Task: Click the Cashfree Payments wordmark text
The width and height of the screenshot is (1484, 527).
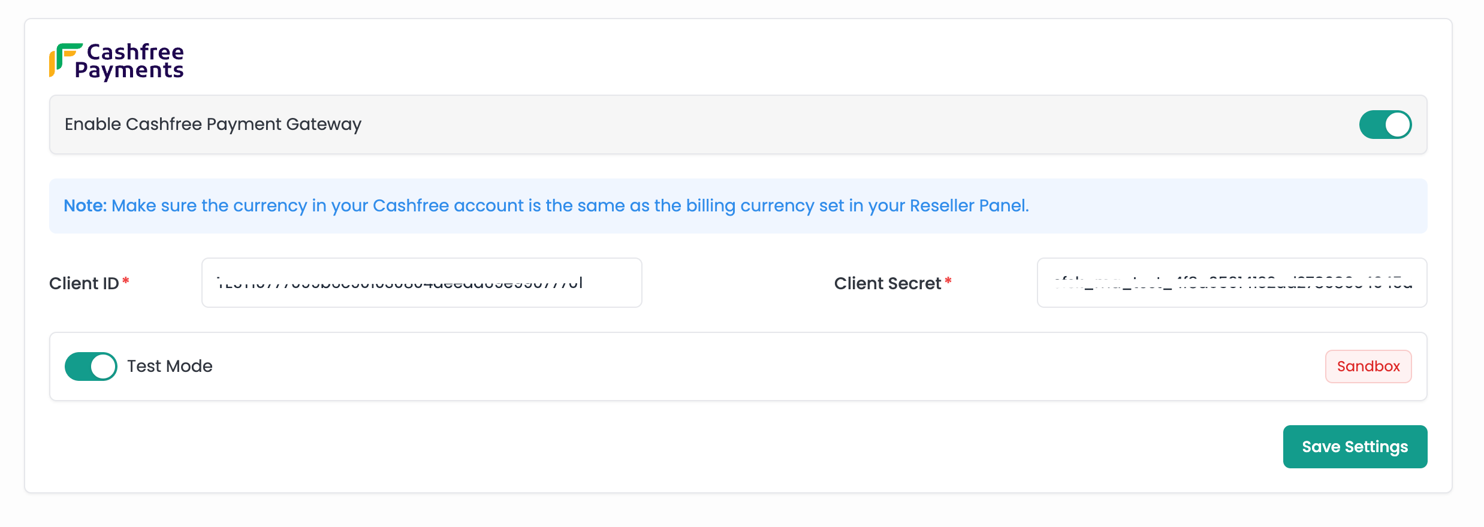Action: (129, 61)
